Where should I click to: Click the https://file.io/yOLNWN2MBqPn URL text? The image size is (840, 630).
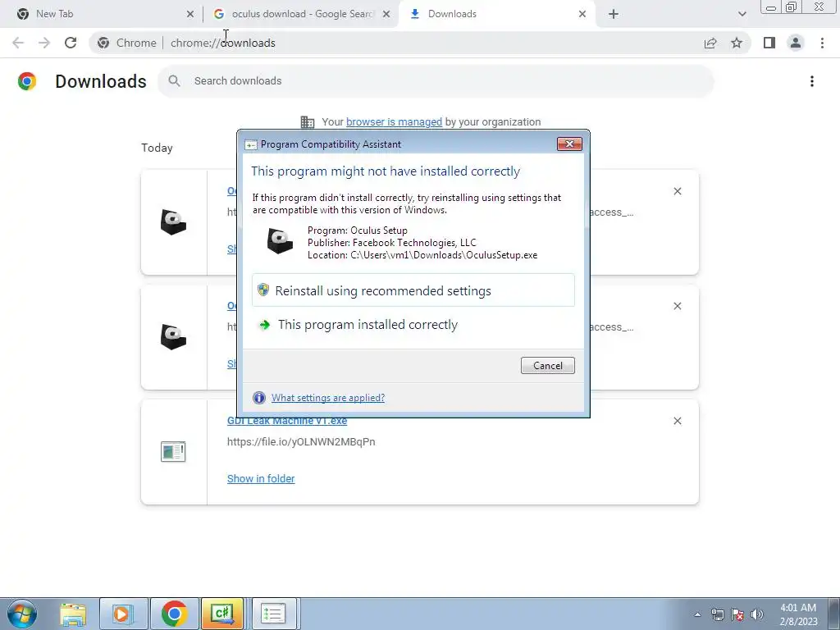(x=301, y=442)
